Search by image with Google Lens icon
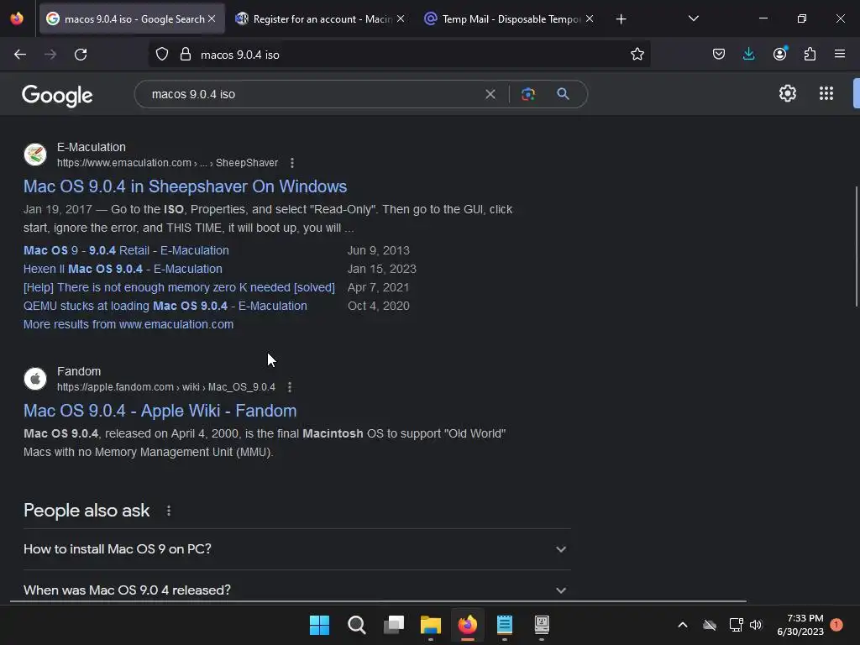860x645 pixels. pos(528,94)
